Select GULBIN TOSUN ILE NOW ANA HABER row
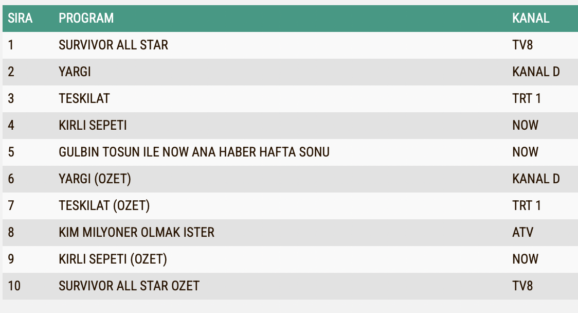 pyautogui.click(x=290, y=152)
